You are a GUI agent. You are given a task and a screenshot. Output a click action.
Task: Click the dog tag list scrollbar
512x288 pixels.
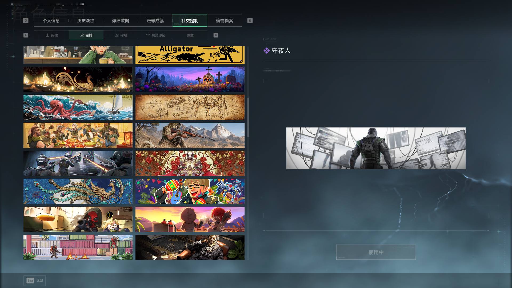pyautogui.click(x=248, y=117)
